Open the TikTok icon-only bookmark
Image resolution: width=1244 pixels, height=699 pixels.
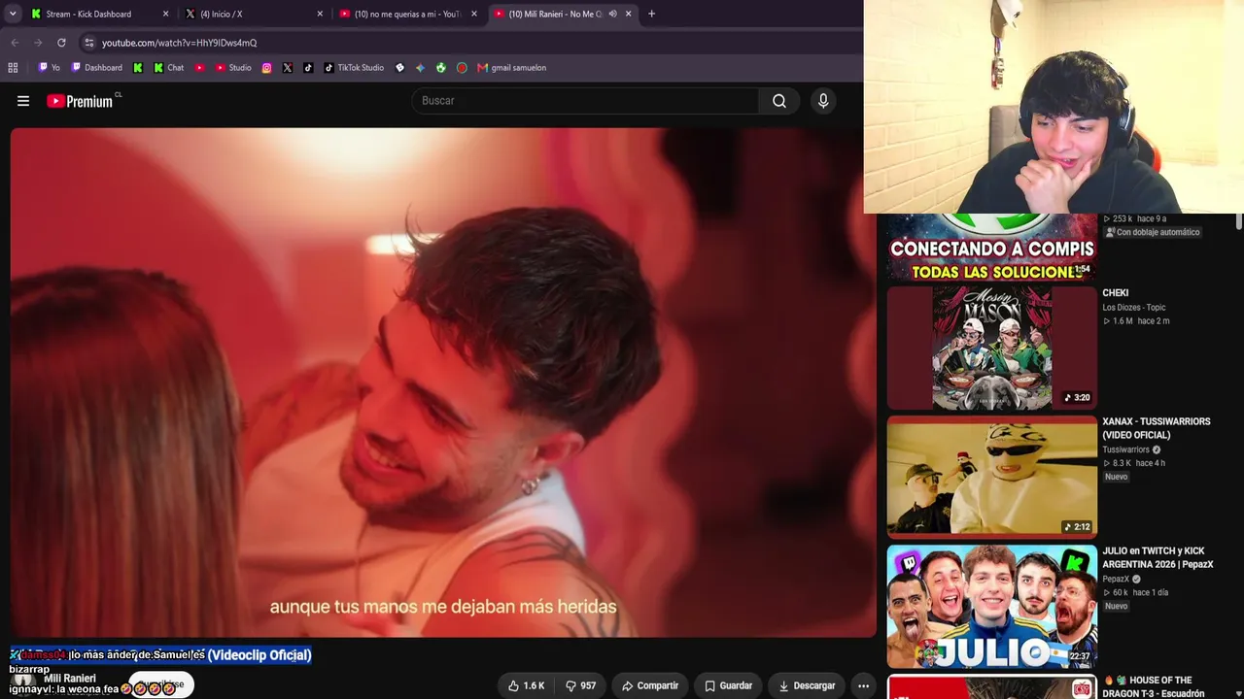(308, 68)
